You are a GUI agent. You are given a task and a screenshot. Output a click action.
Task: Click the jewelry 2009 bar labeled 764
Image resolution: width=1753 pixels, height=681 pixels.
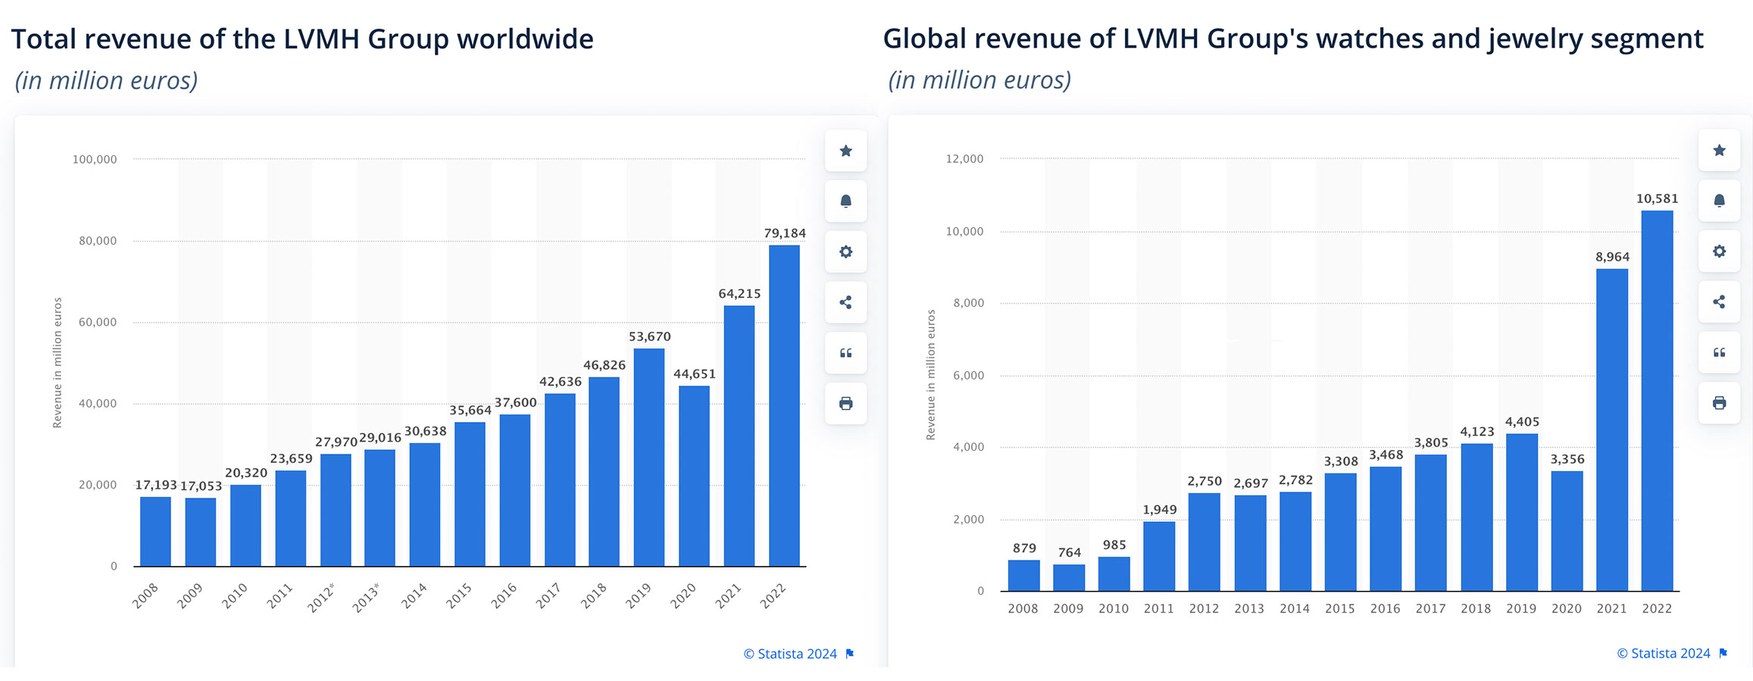[x=1068, y=577]
